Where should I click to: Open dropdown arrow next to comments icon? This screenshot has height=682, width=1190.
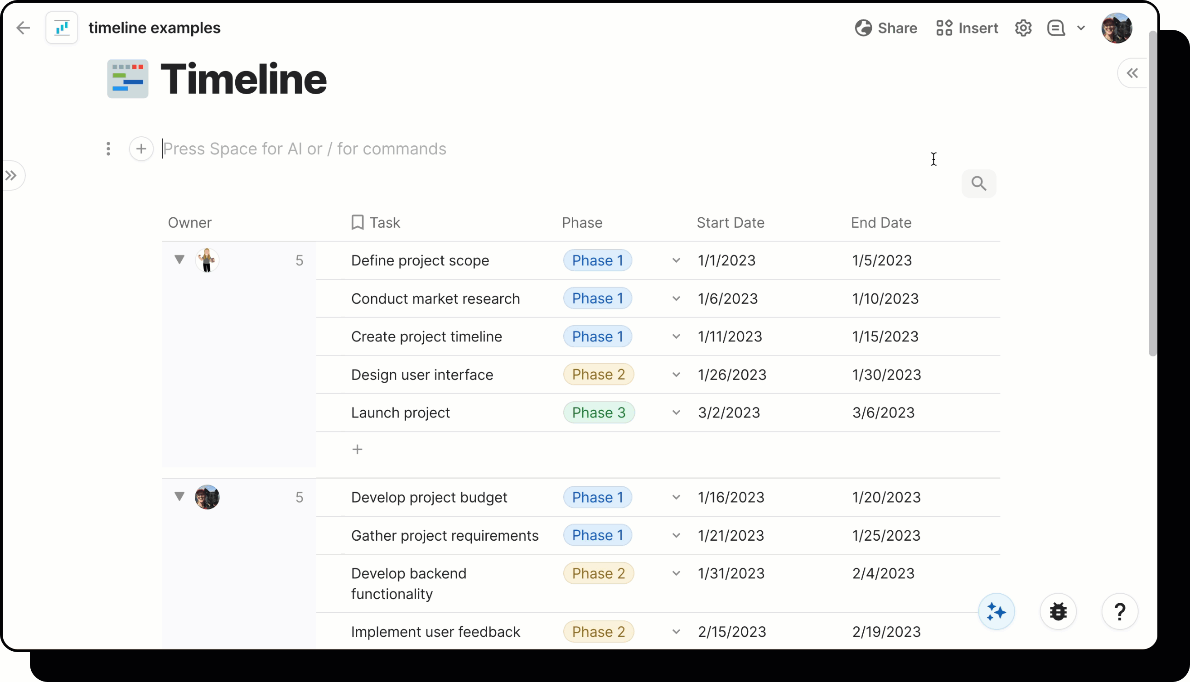pos(1081,28)
